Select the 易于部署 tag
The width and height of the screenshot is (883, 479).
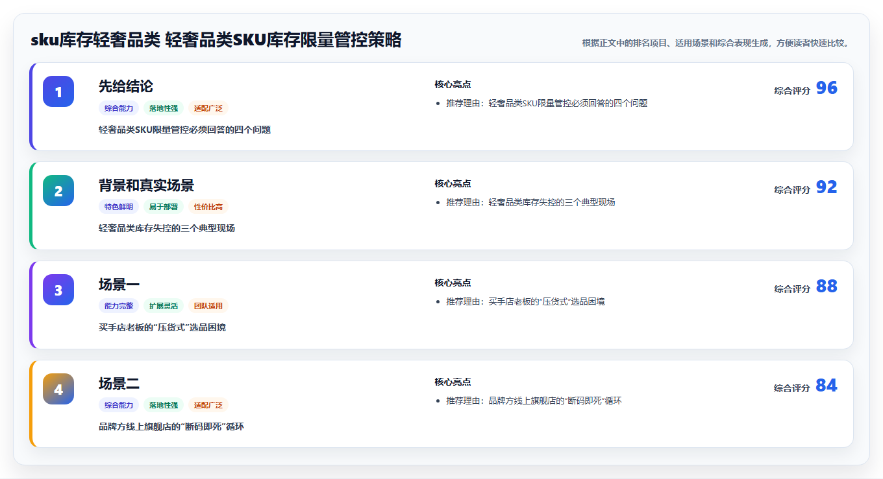coord(164,207)
